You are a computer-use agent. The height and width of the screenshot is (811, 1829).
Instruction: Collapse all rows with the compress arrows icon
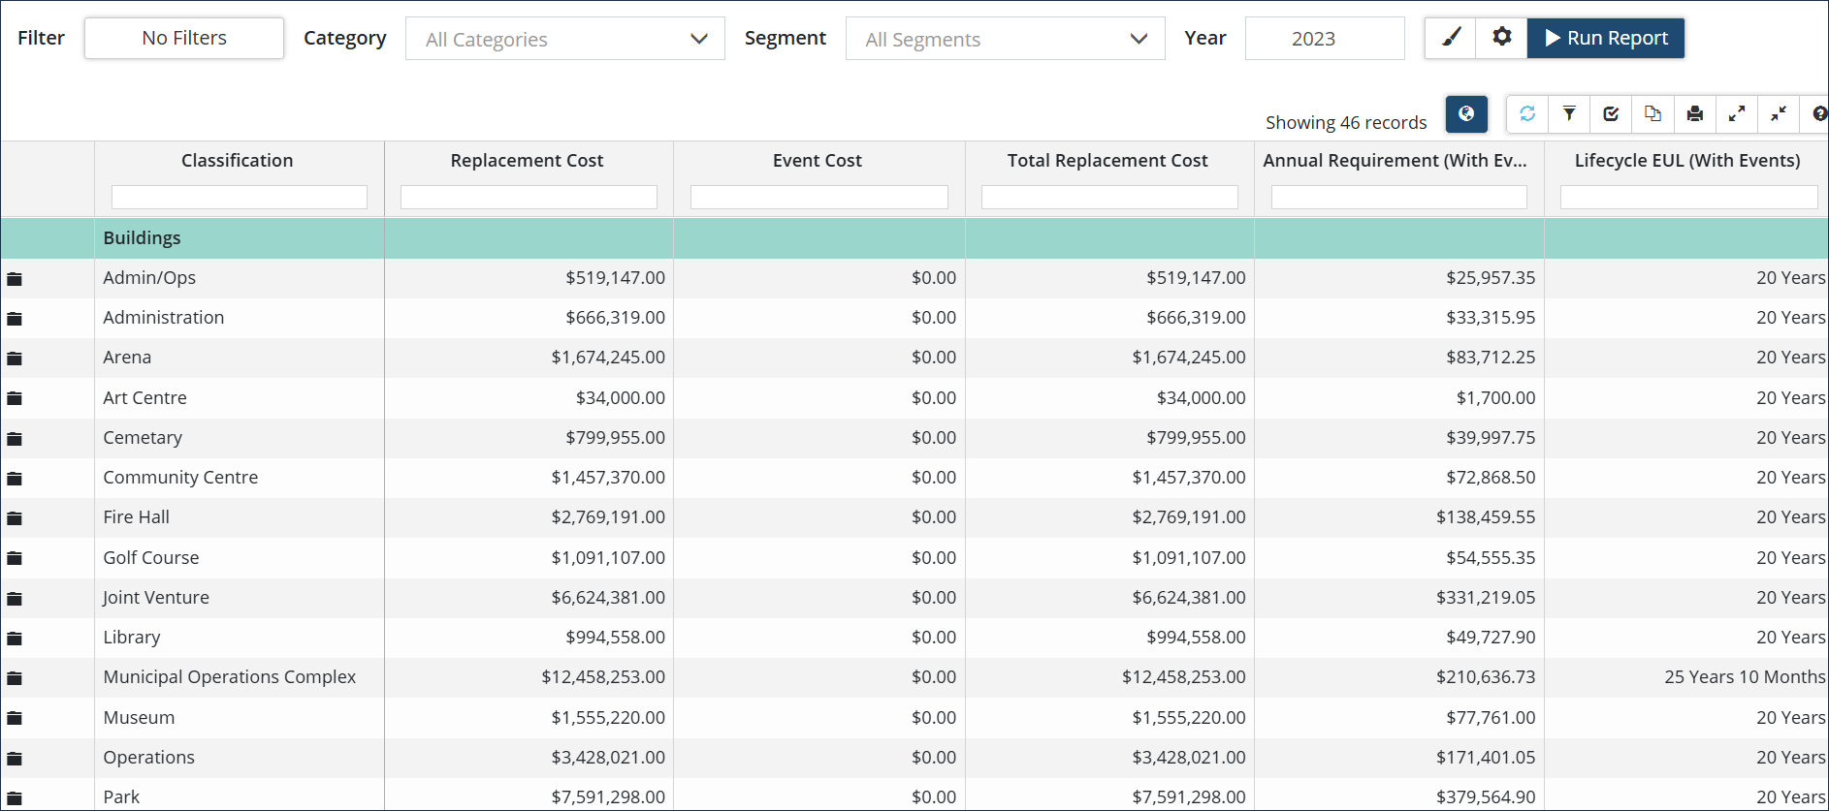point(1778,114)
